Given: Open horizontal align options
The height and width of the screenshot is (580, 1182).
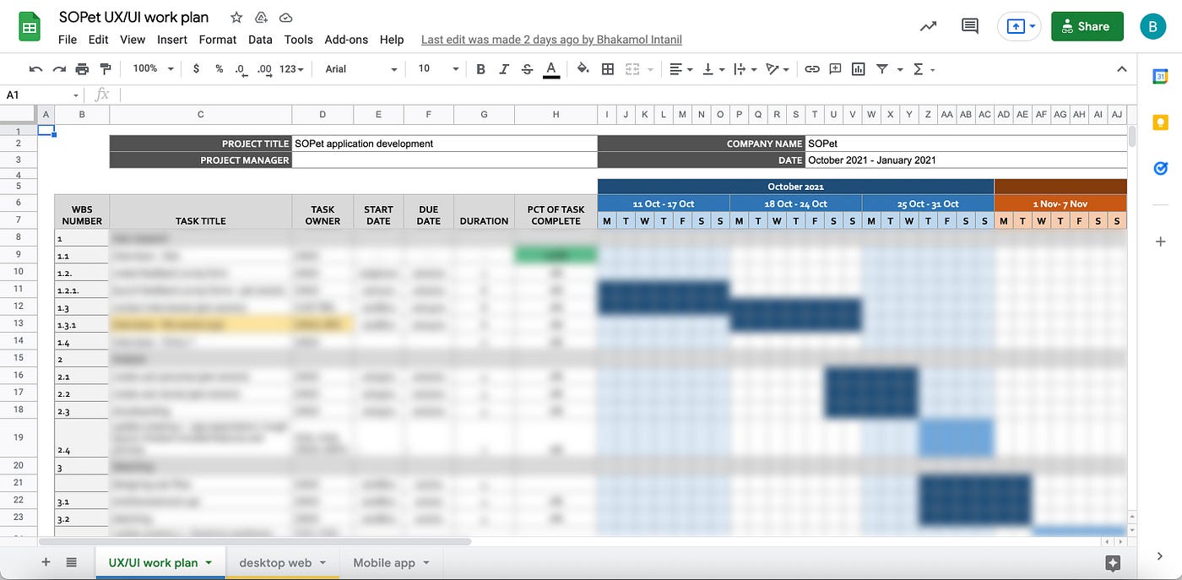Looking at the screenshot, I should click(x=680, y=69).
